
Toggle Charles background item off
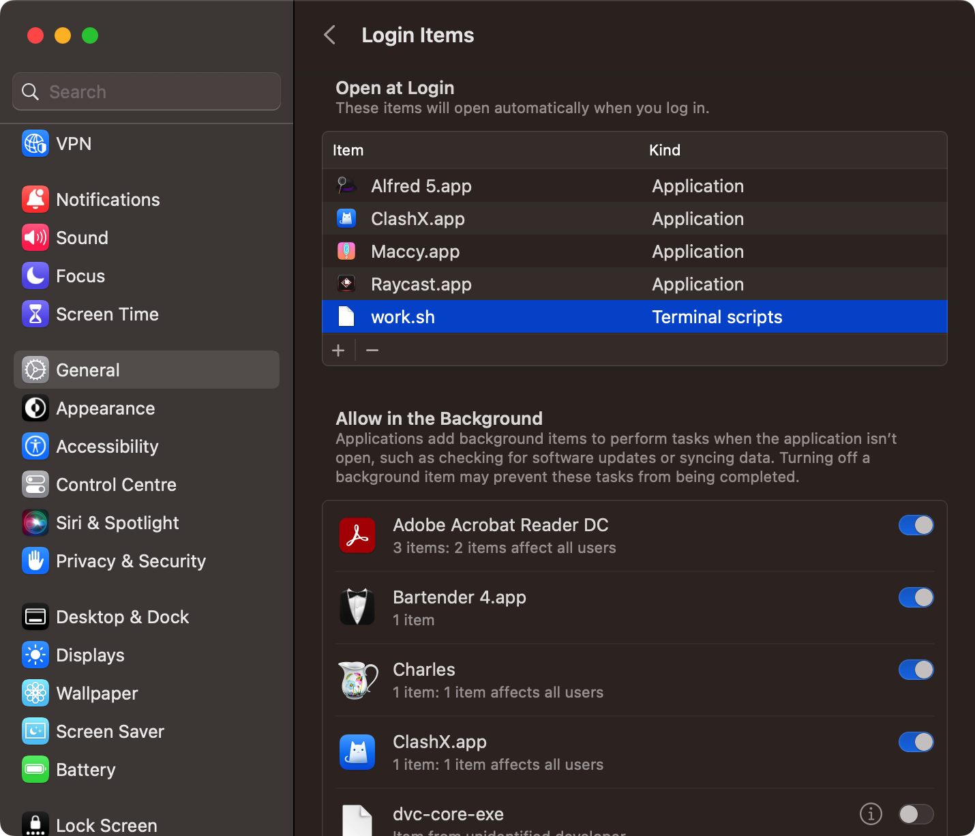click(x=916, y=670)
